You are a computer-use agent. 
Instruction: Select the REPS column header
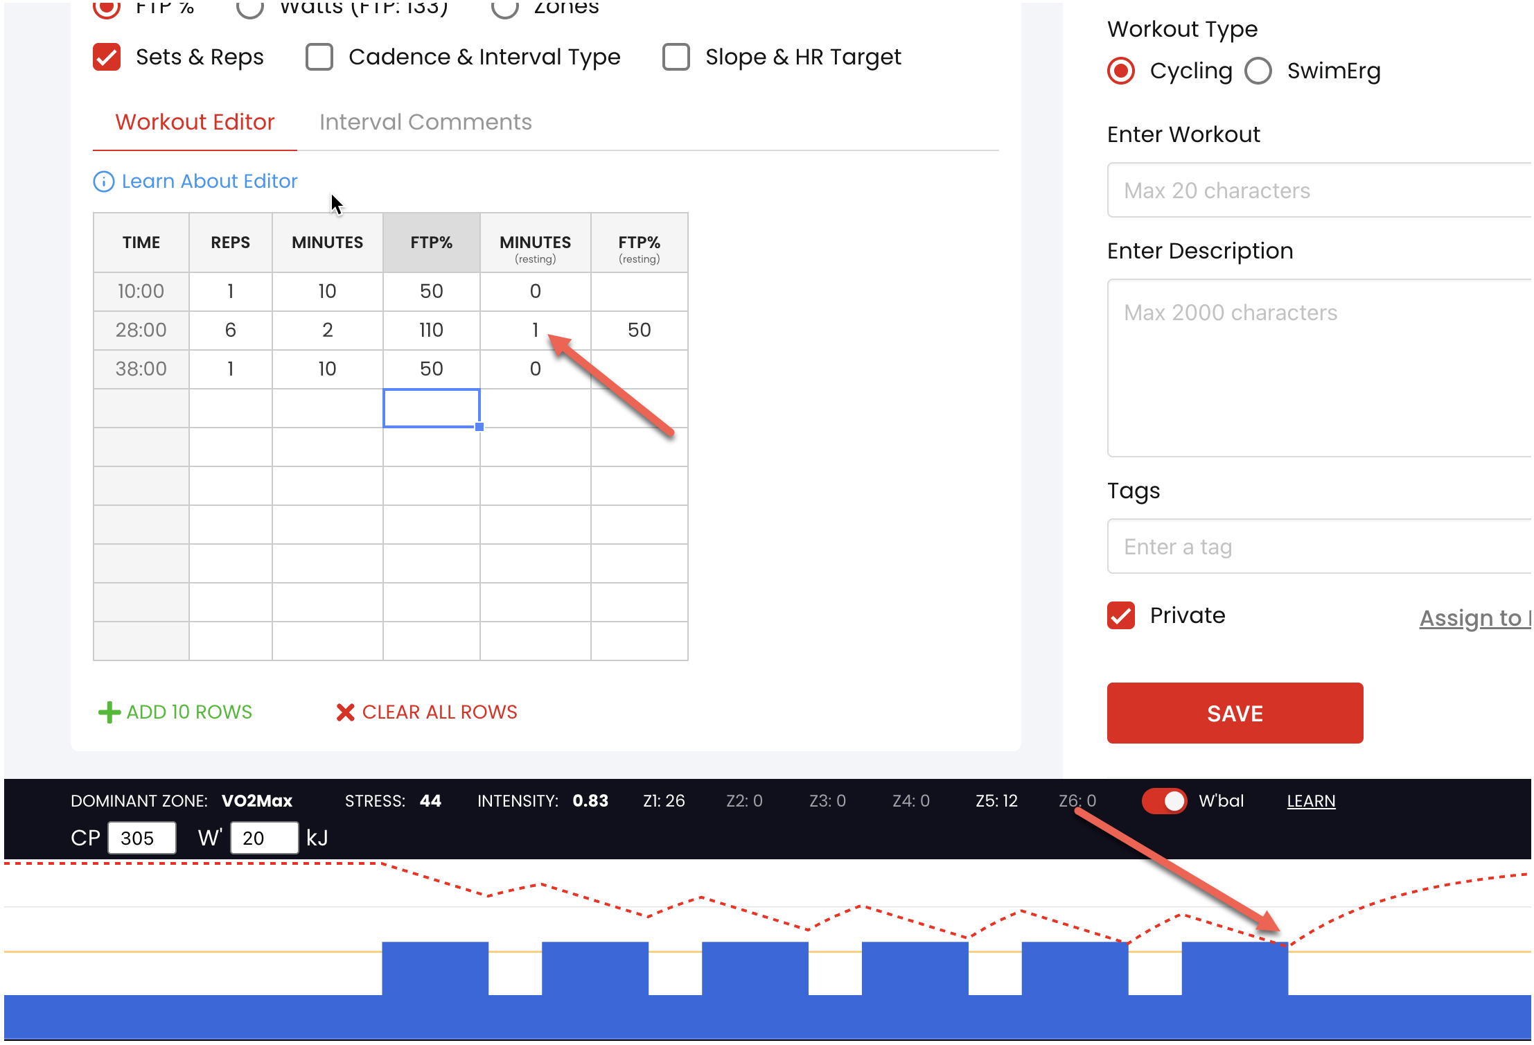230,243
